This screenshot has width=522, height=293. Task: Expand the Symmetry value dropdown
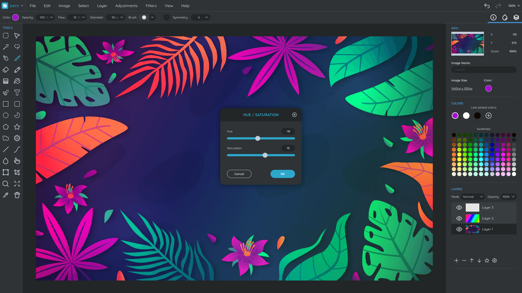206,17
